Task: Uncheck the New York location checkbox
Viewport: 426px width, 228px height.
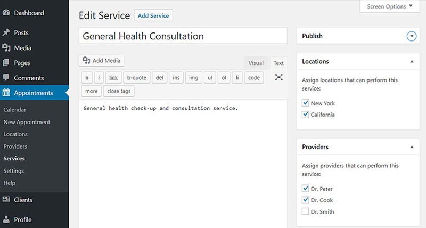Action: (305, 103)
